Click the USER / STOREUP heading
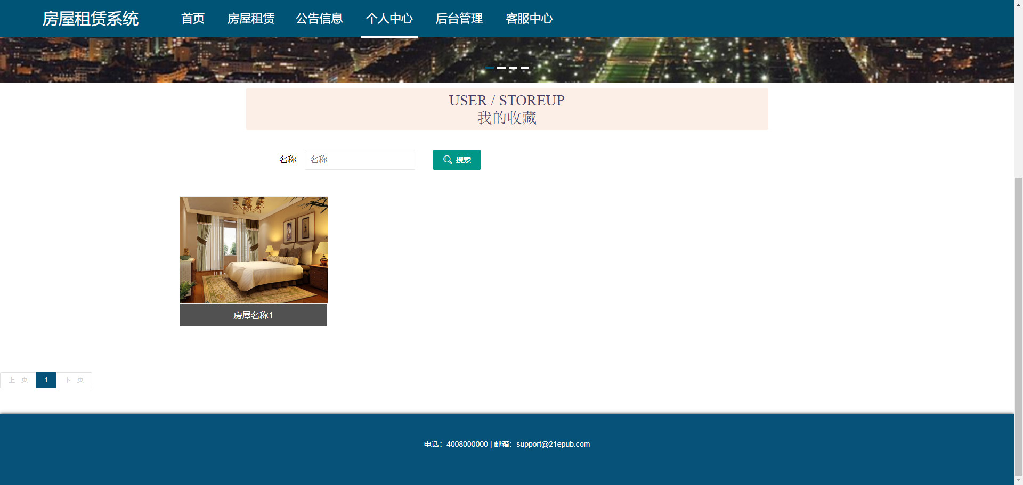This screenshot has height=485, width=1023. [507, 100]
